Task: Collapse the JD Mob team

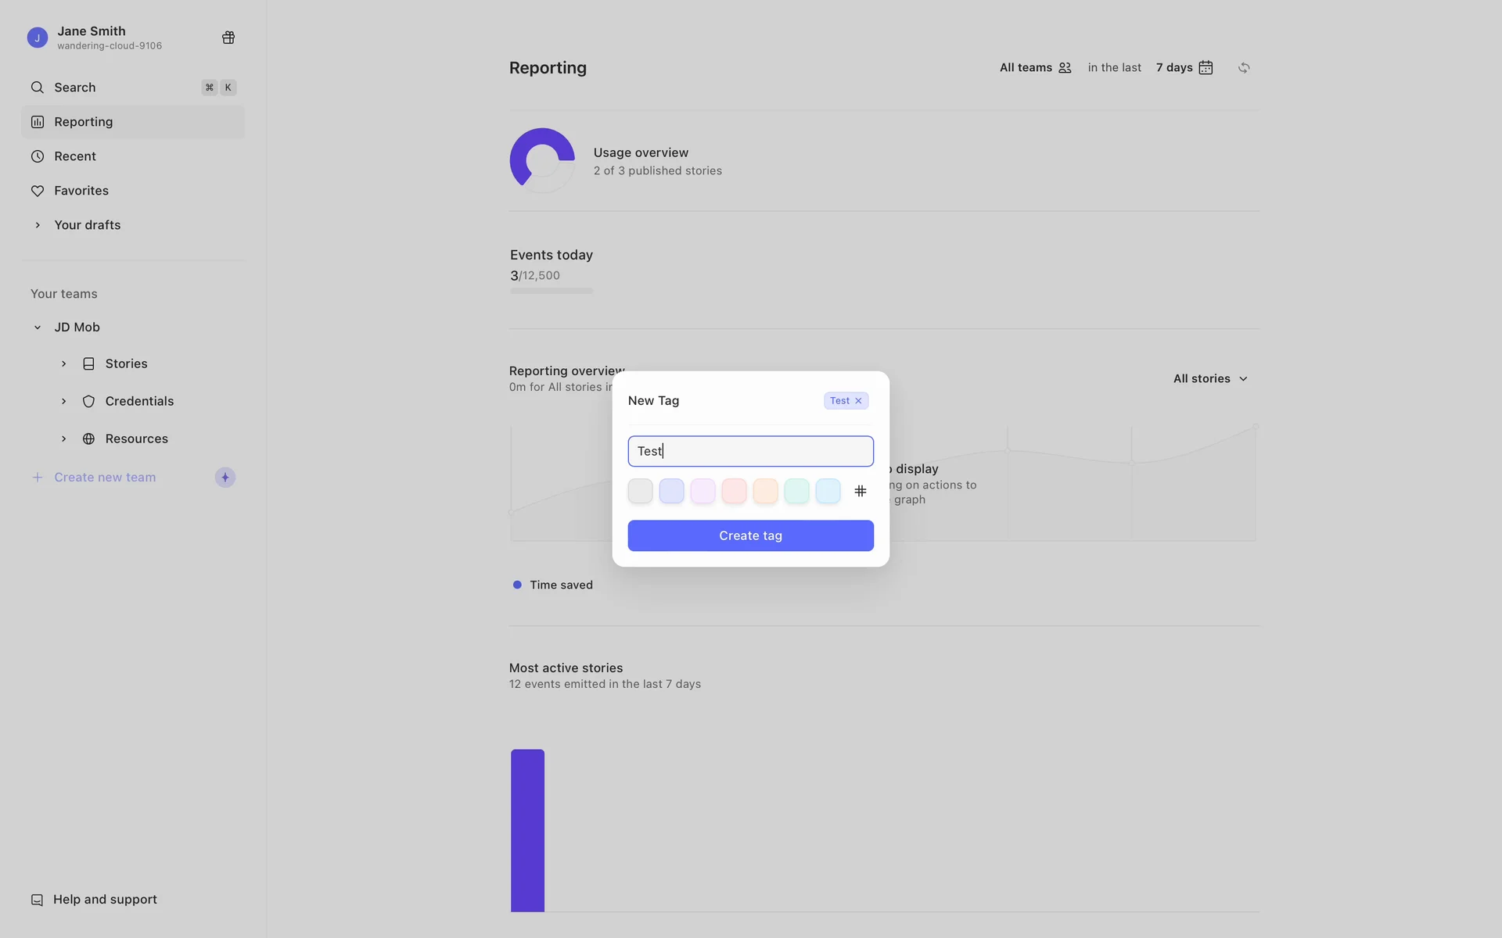Action: pyautogui.click(x=37, y=328)
